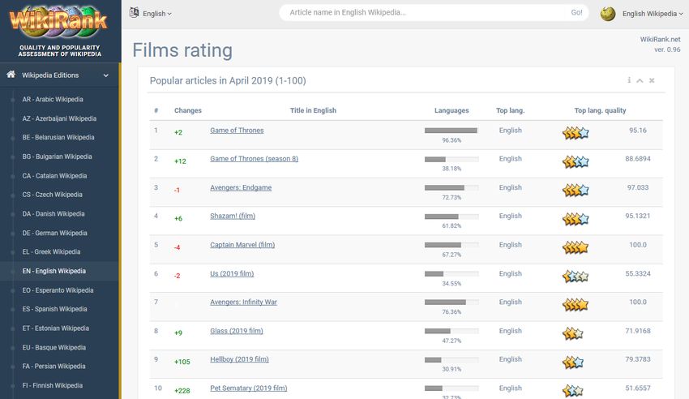
Task: Open the Glass (2019 film) link
Action: [x=237, y=331]
